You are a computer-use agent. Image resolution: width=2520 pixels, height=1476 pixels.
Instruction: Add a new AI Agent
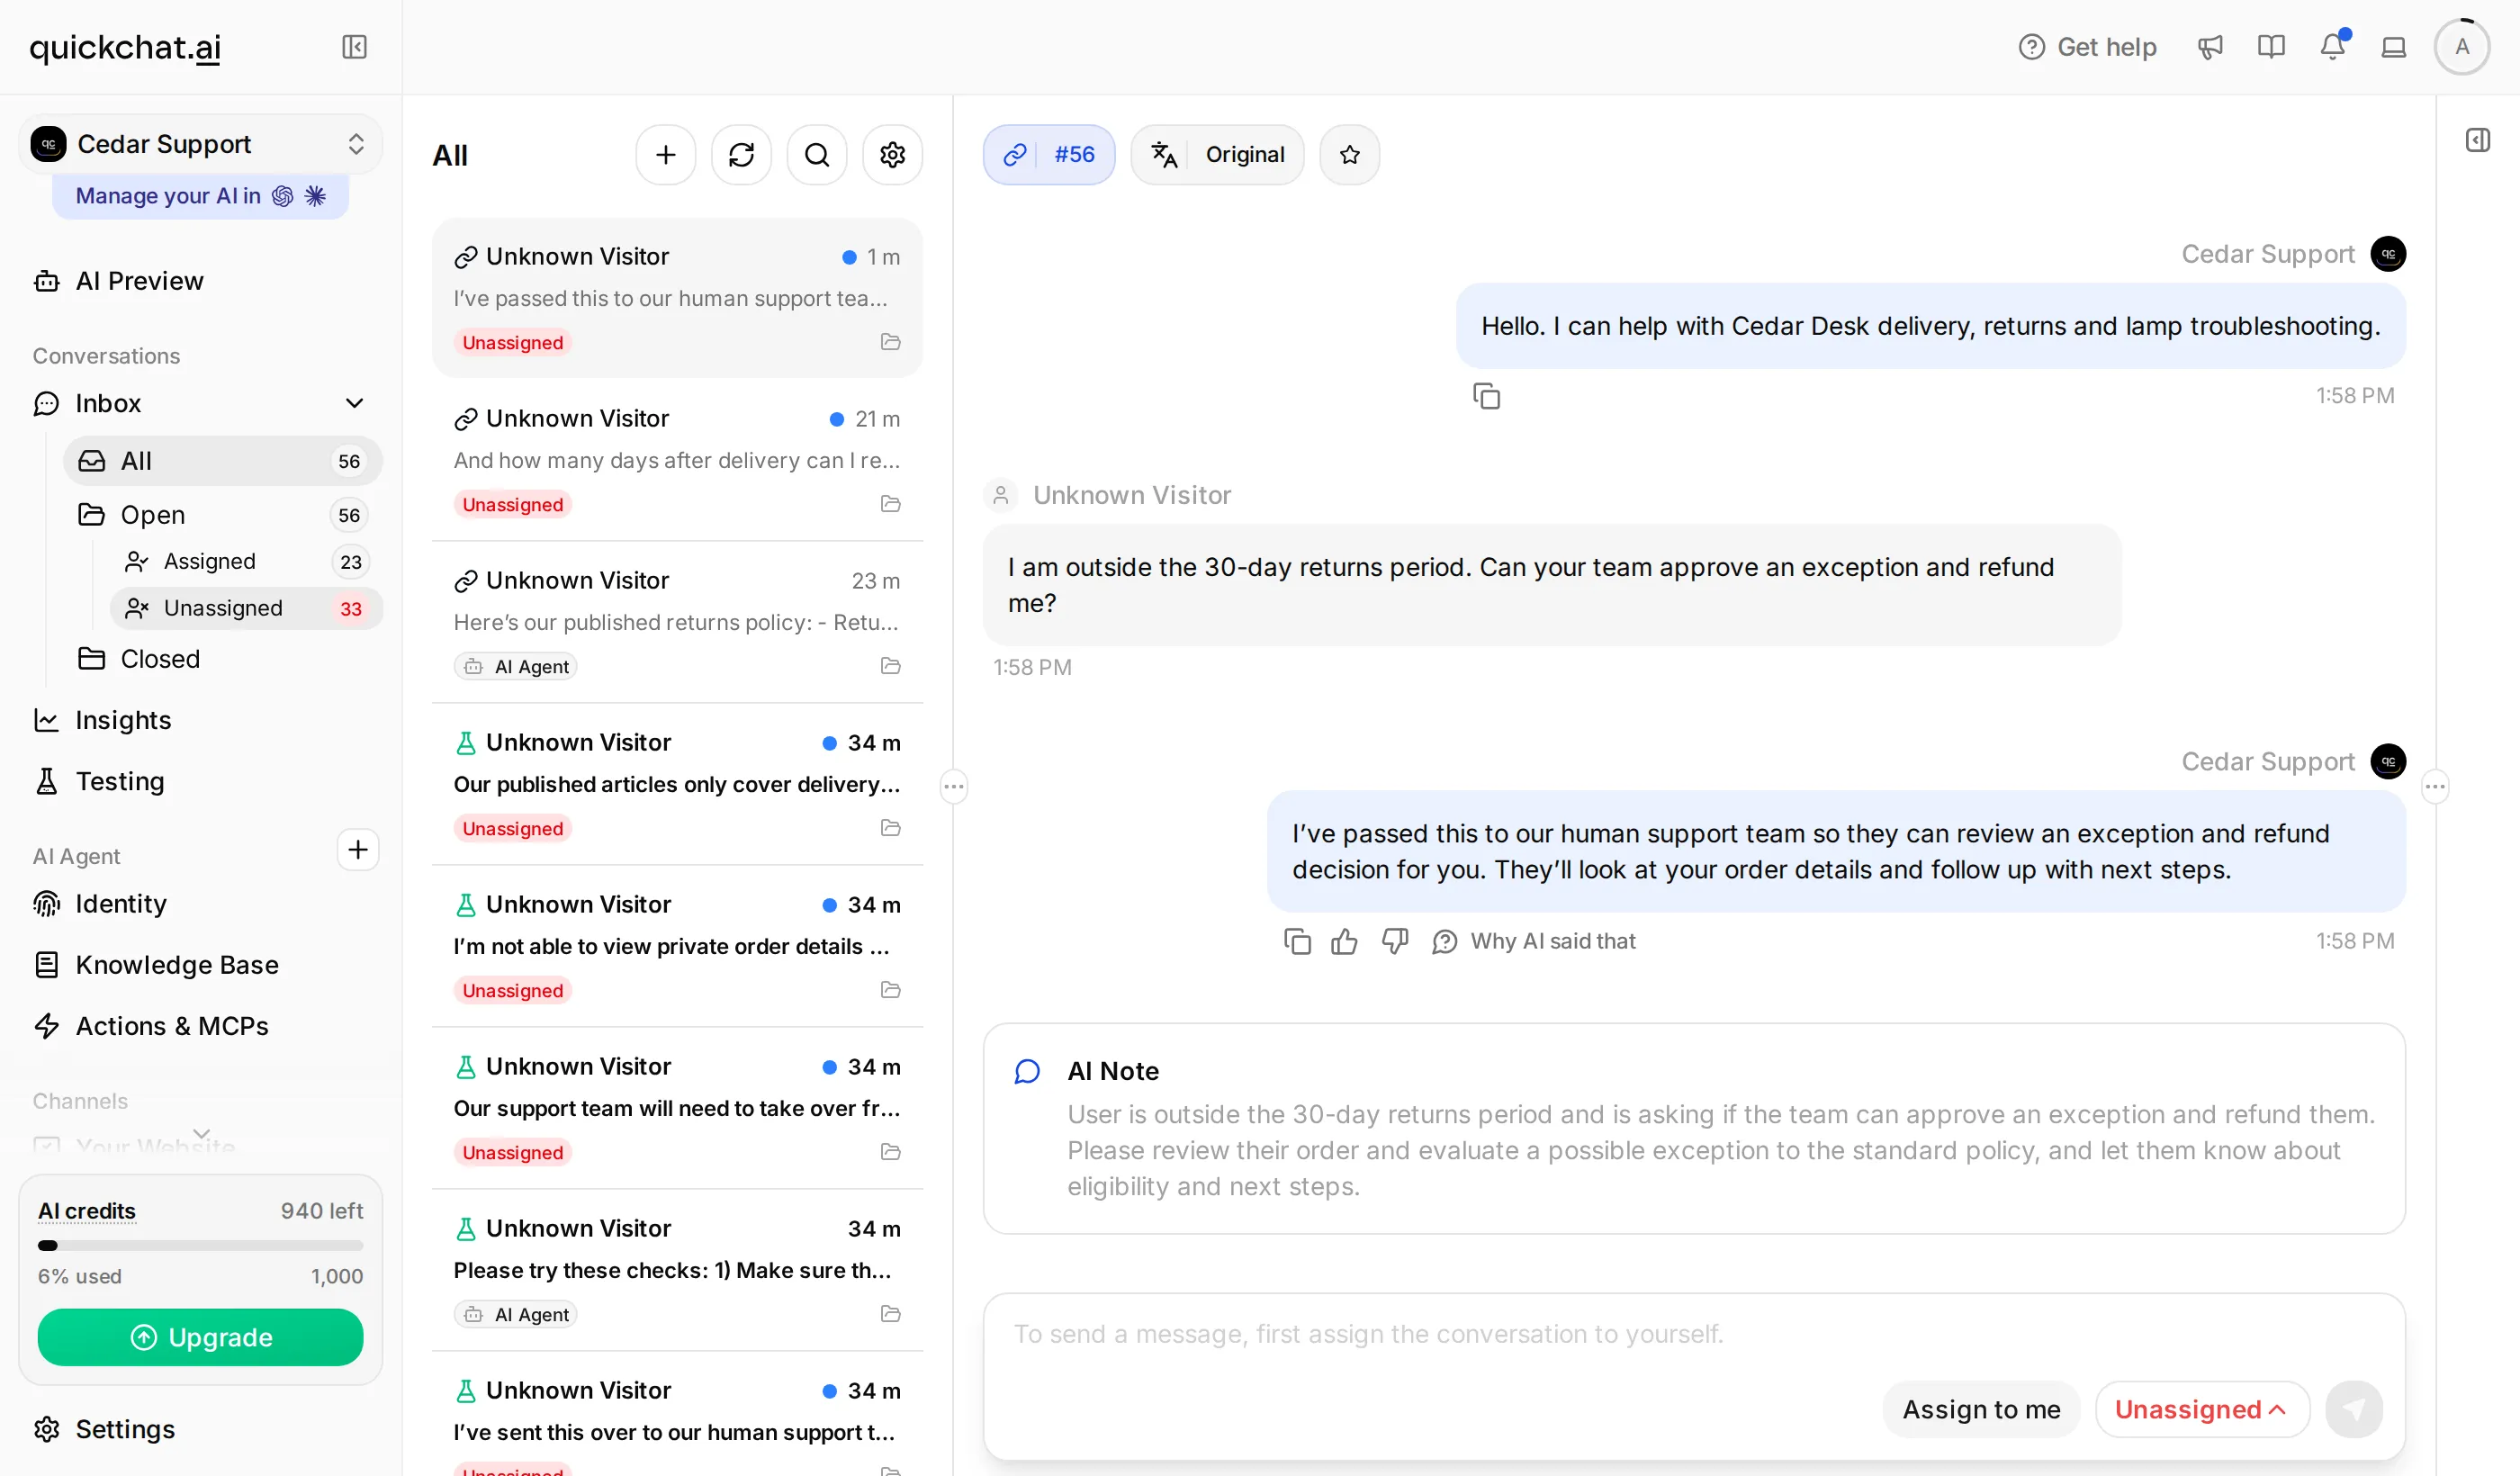pos(358,851)
